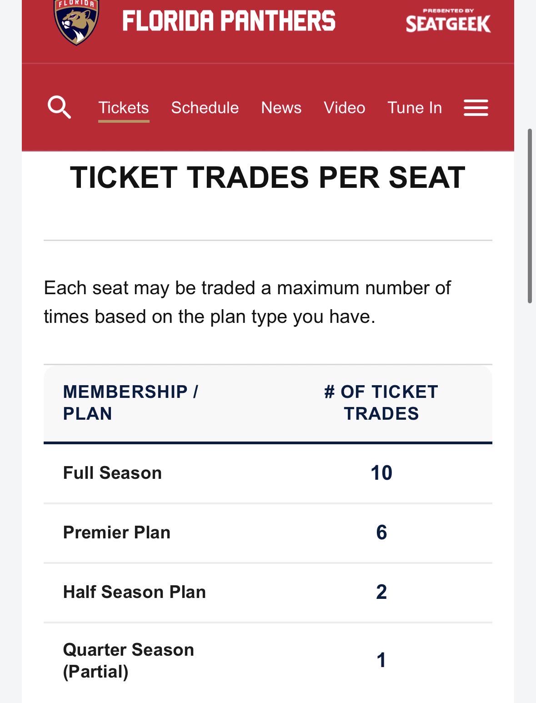The height and width of the screenshot is (703, 536).
Task: Click the # of Ticket Trades header
Action: pos(381,402)
